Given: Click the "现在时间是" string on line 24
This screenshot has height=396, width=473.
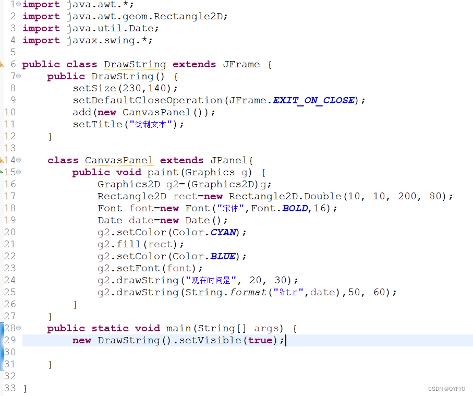Looking at the screenshot, I should 211,280.
